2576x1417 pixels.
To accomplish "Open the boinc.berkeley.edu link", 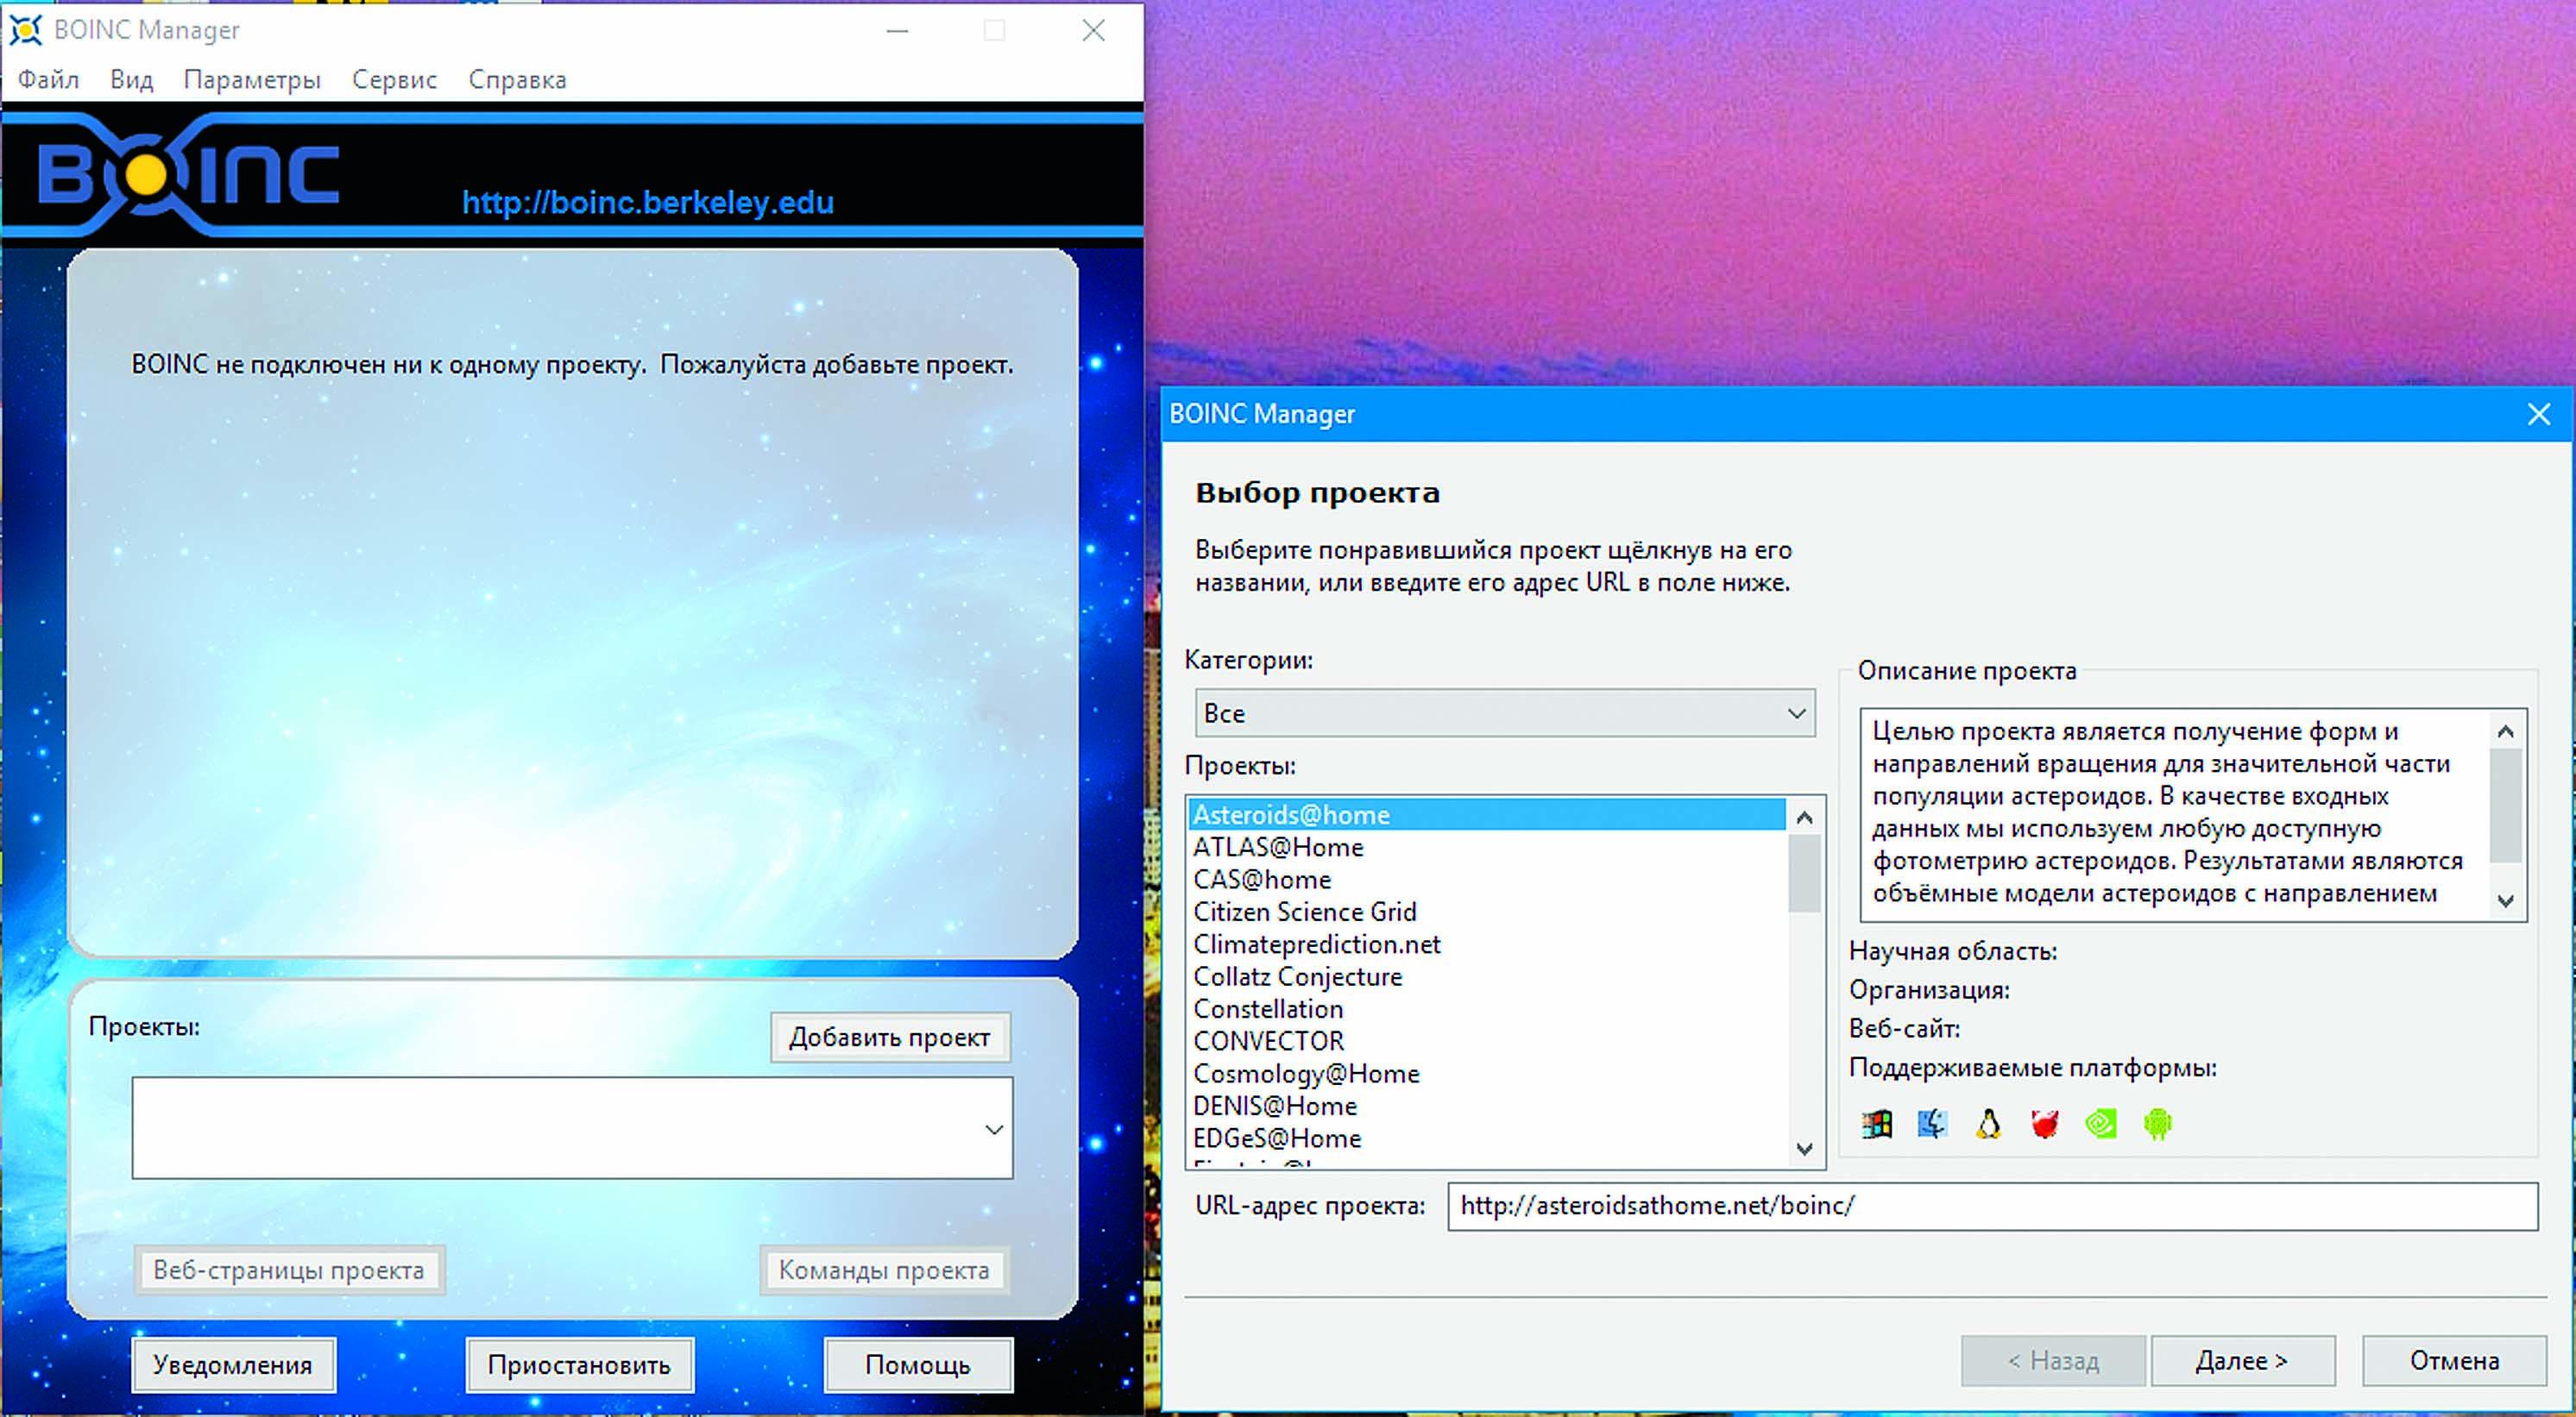I will point(647,203).
